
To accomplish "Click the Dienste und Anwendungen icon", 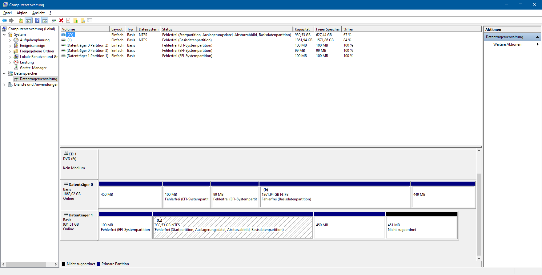I will tap(10, 84).
